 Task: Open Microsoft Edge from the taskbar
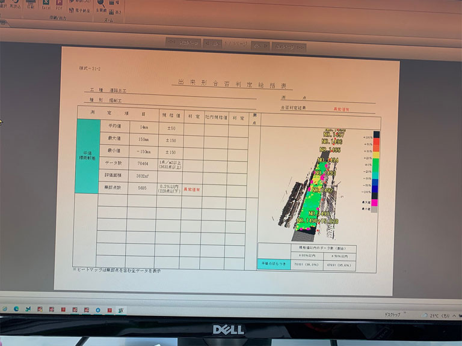click(x=16, y=309)
